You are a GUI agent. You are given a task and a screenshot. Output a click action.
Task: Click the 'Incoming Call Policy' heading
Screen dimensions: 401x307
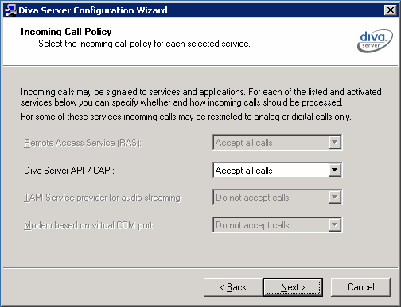click(x=66, y=32)
